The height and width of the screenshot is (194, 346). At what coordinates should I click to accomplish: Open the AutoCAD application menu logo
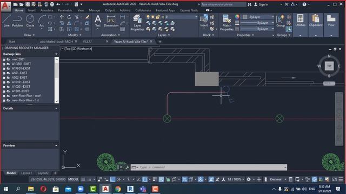5,6
